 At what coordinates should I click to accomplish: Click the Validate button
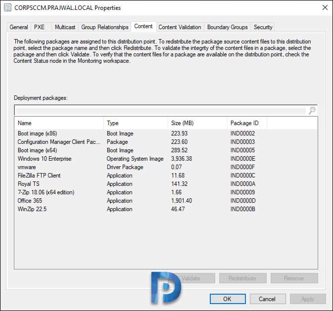(191, 278)
